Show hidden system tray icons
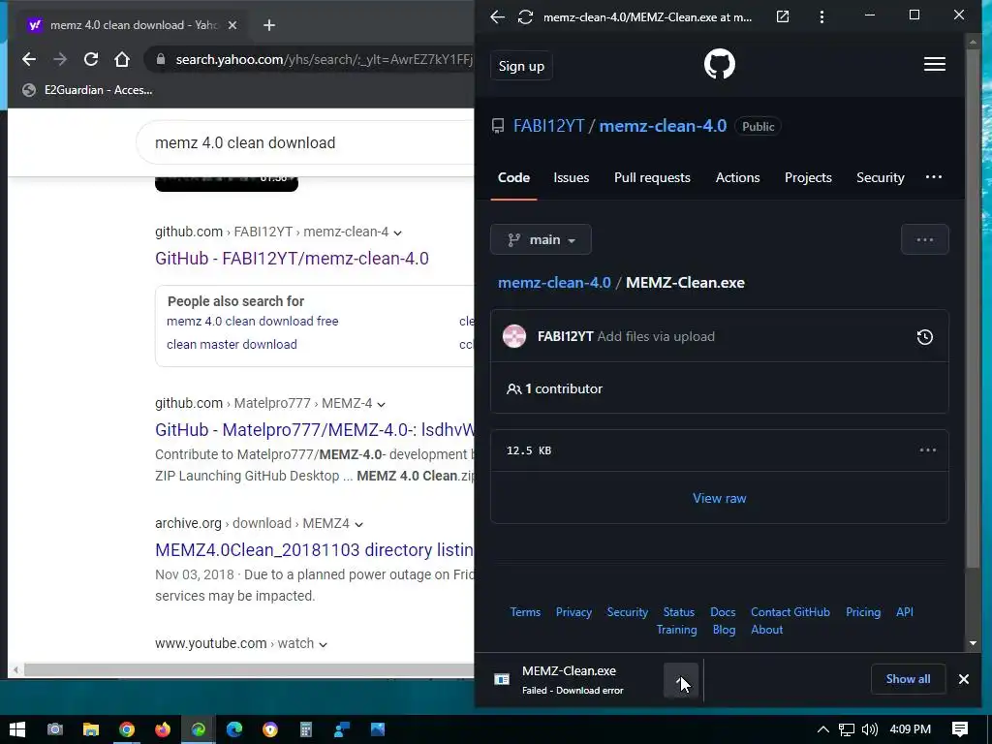This screenshot has width=992, height=744. [822, 729]
